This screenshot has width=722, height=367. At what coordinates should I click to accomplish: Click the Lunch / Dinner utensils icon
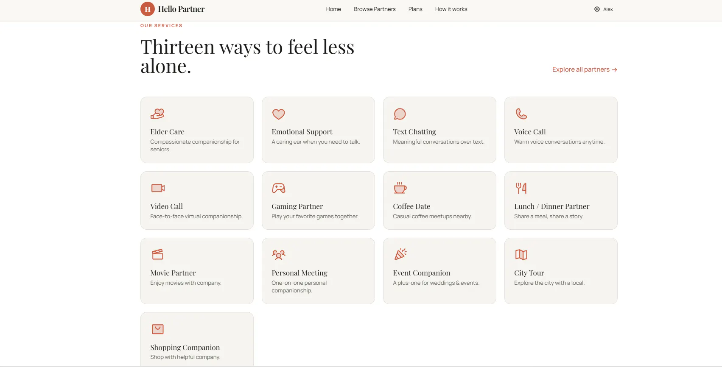pyautogui.click(x=521, y=188)
